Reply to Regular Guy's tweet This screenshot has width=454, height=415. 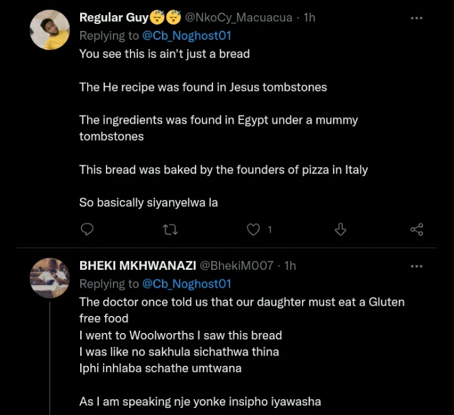(88, 230)
